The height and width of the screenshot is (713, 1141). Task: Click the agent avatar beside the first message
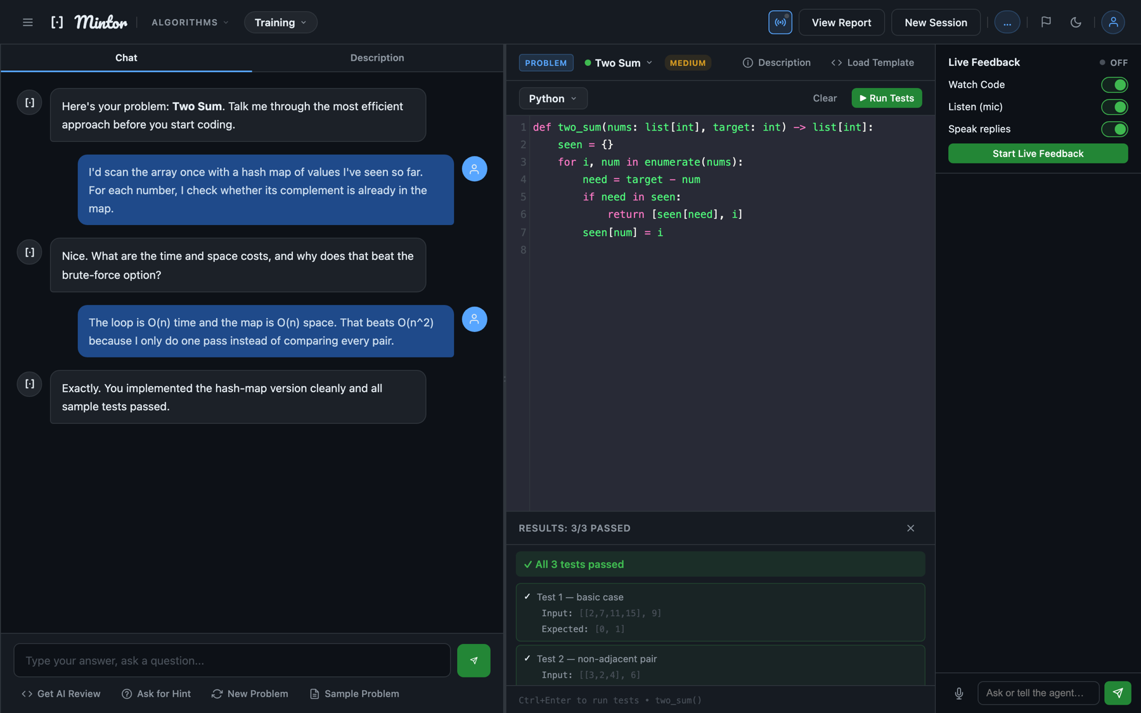tap(30, 102)
